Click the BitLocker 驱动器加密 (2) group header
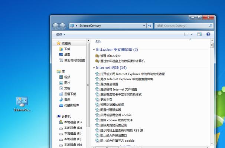Image resolution: width=225 pixels, height=148 pixels. pos(117,50)
